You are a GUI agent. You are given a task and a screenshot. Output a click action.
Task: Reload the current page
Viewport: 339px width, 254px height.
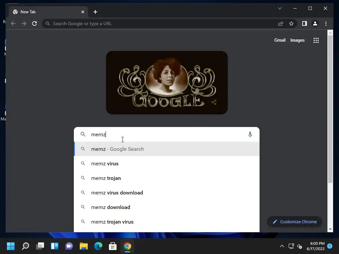34,23
